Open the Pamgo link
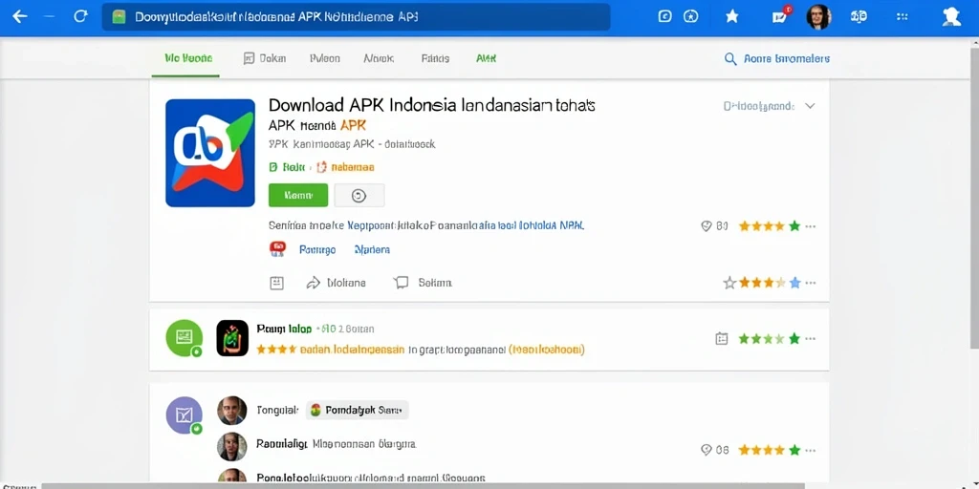Image resolution: width=979 pixels, height=489 pixels. 317,249
